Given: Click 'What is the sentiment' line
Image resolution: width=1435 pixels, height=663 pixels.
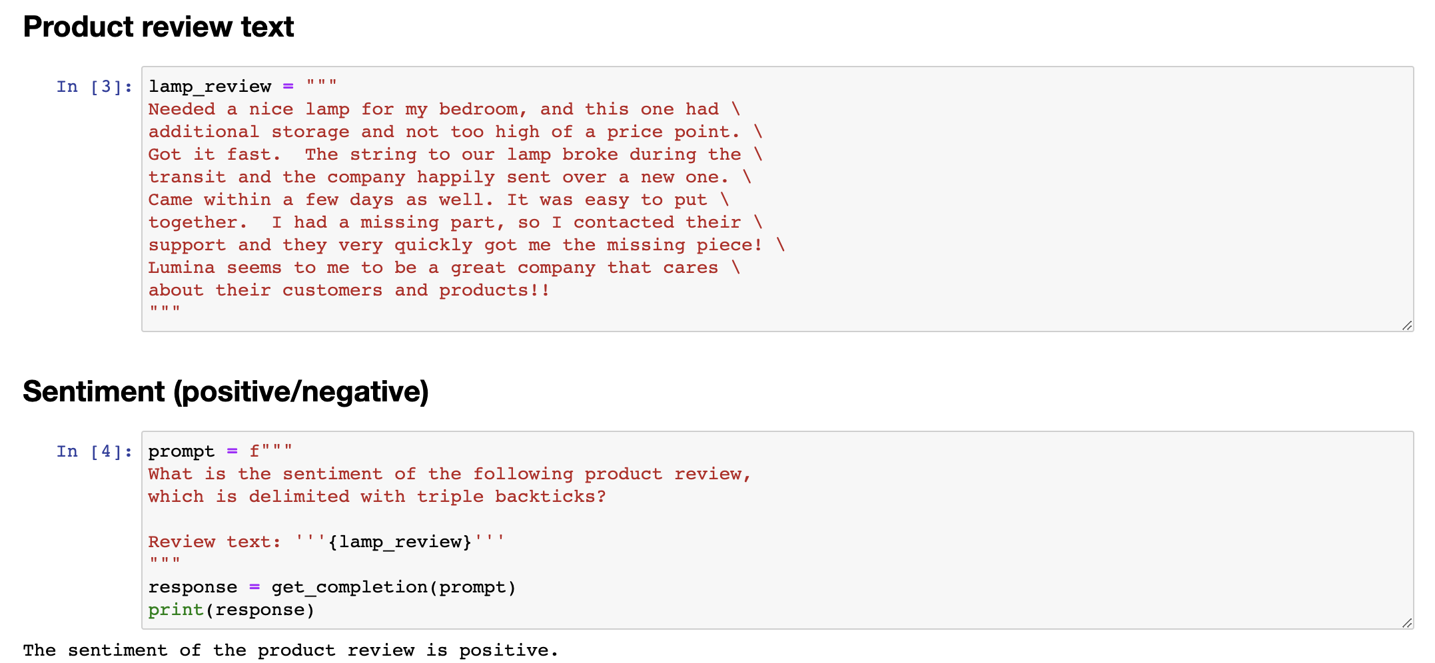Looking at the screenshot, I should [450, 474].
